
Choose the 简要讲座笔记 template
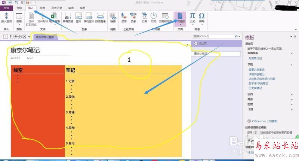[x=256, y=70]
